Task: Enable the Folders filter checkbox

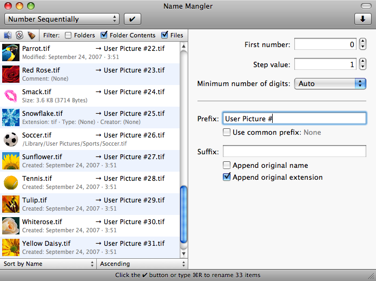Action: (x=68, y=35)
